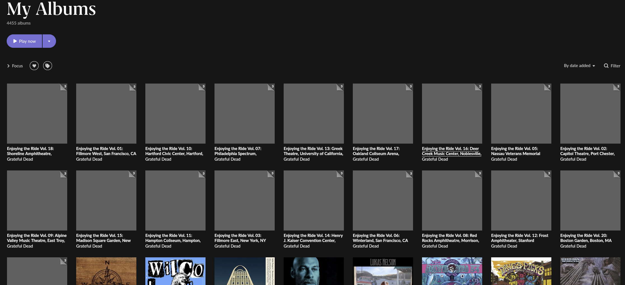Open the By date added sort dropdown
Screen dimensions: 625x285
tap(579, 66)
